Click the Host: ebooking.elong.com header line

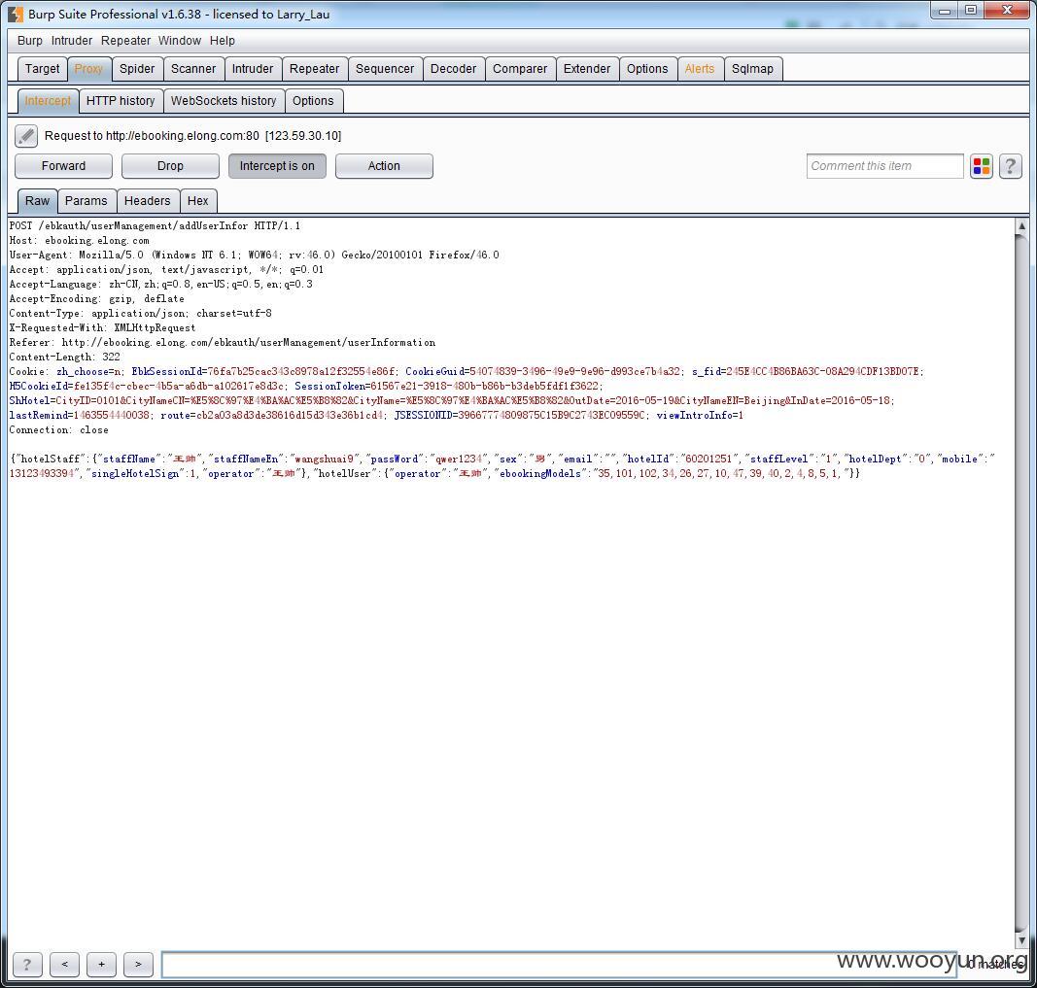click(80, 241)
